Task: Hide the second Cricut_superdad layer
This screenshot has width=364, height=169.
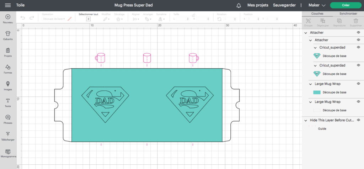Action: click(x=358, y=65)
